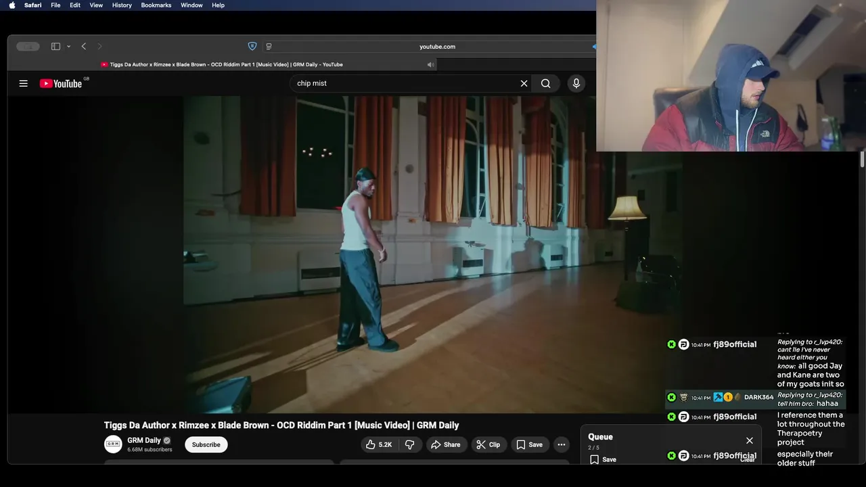Click the DARK364 username in chat
The width and height of the screenshot is (866, 487).
point(758,397)
